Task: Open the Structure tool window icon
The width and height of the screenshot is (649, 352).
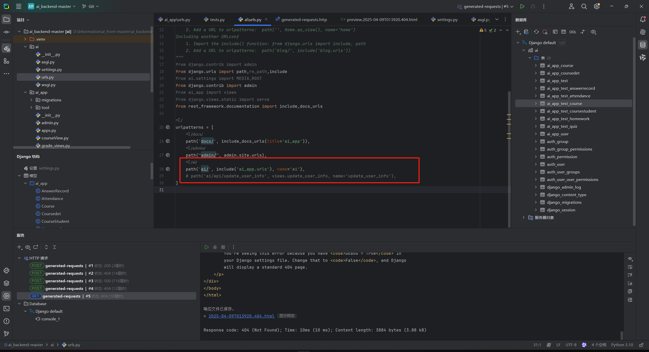Action: click(7, 61)
